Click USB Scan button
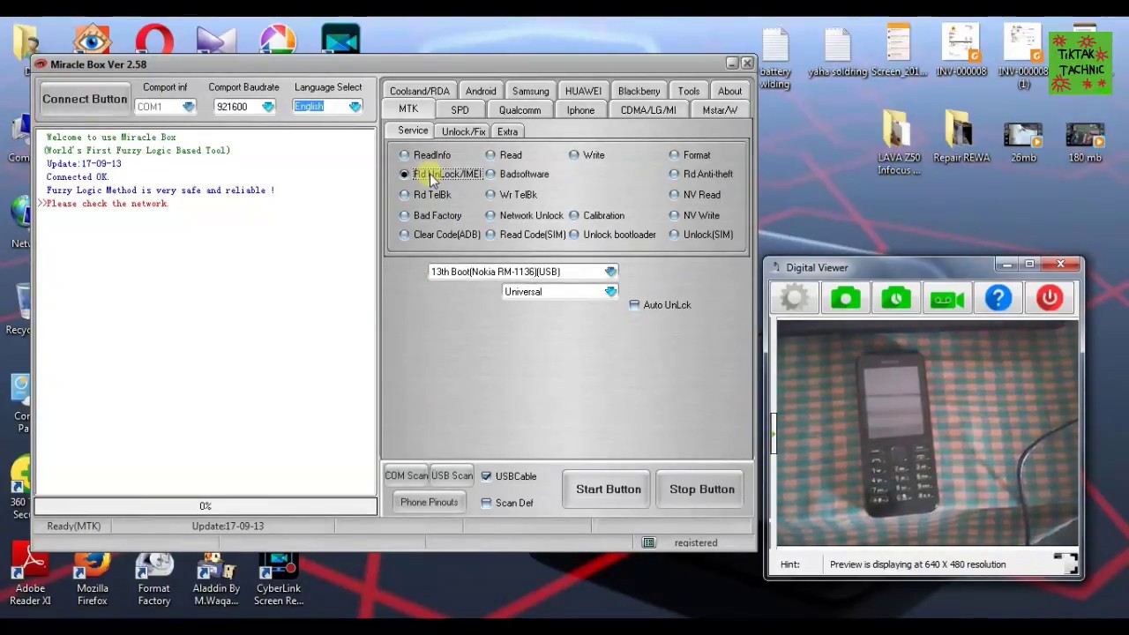1129x635 pixels. pos(452,475)
